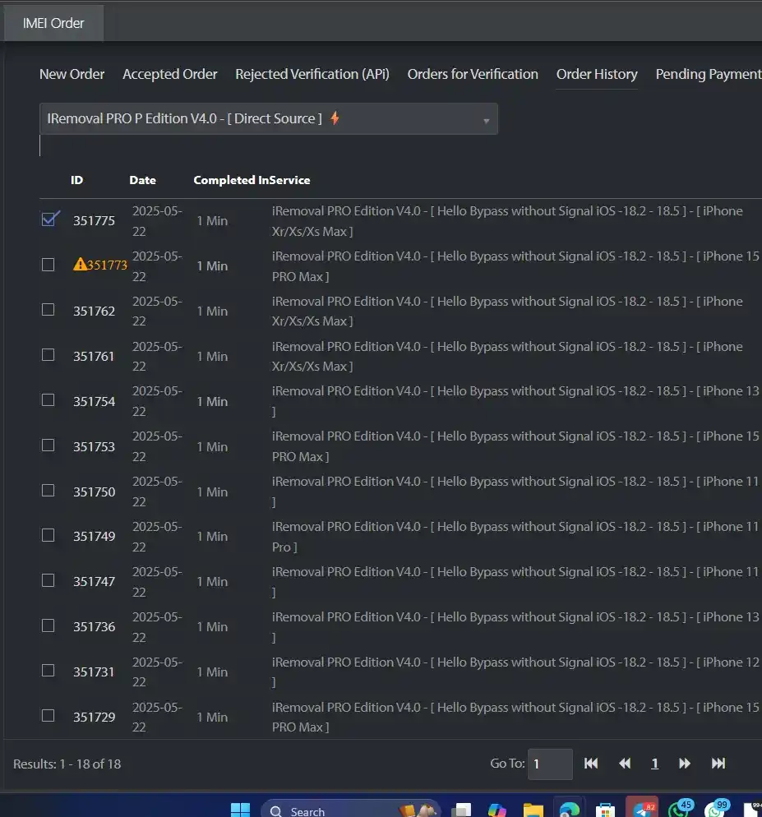The width and height of the screenshot is (762, 817).
Task: Click the service description of order 351749
Action: tap(515, 537)
